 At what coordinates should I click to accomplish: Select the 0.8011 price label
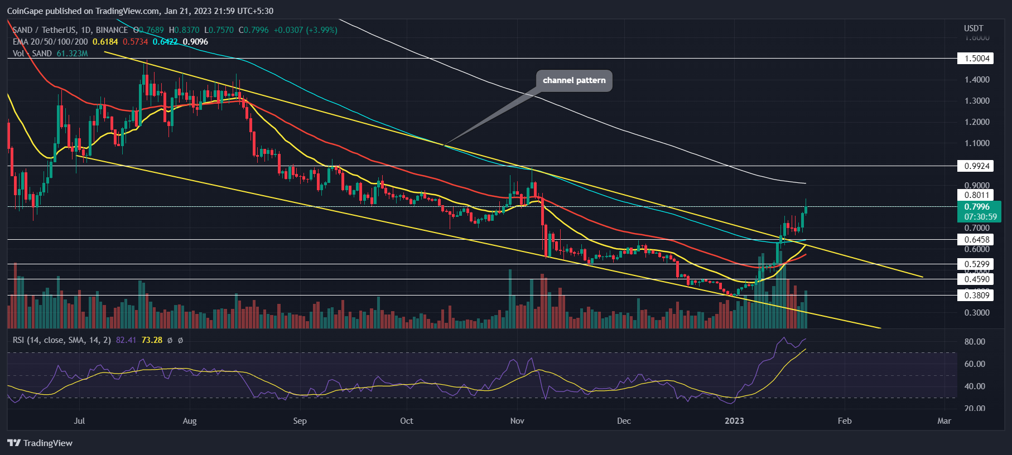pos(976,195)
